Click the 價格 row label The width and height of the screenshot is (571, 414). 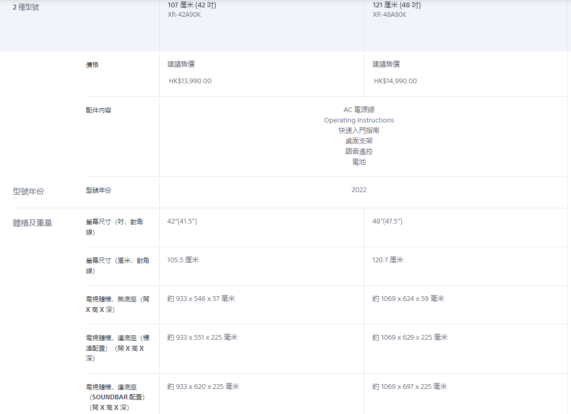point(92,65)
